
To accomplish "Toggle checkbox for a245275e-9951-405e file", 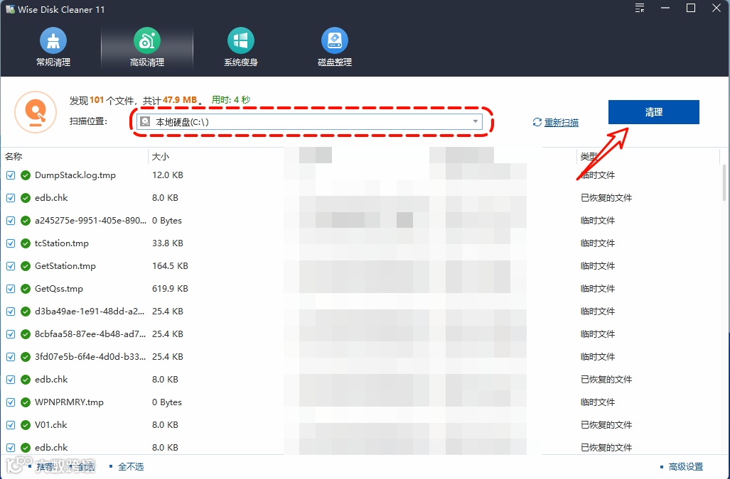I will 11,221.
